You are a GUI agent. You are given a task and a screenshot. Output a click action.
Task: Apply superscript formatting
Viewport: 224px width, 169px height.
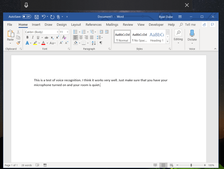[x=57, y=37]
